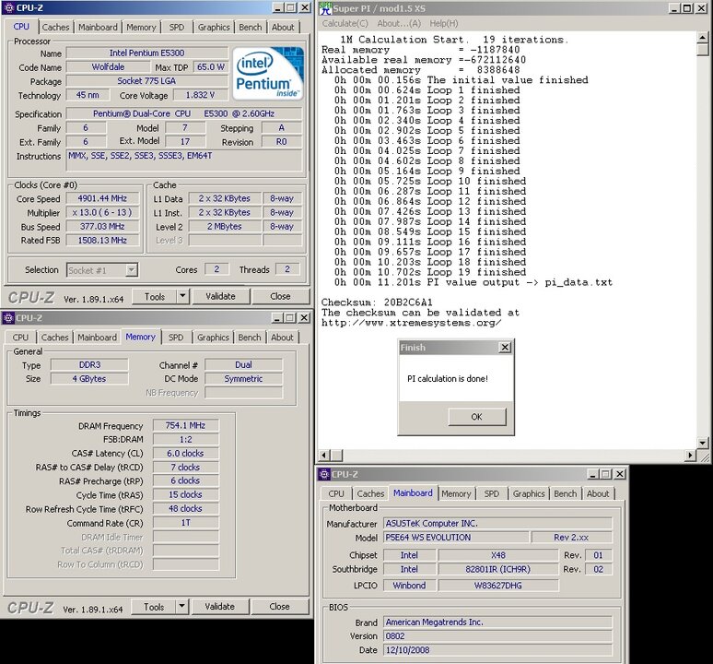
Task: Open the Help(H) menu in Super PI
Action: coord(444,23)
